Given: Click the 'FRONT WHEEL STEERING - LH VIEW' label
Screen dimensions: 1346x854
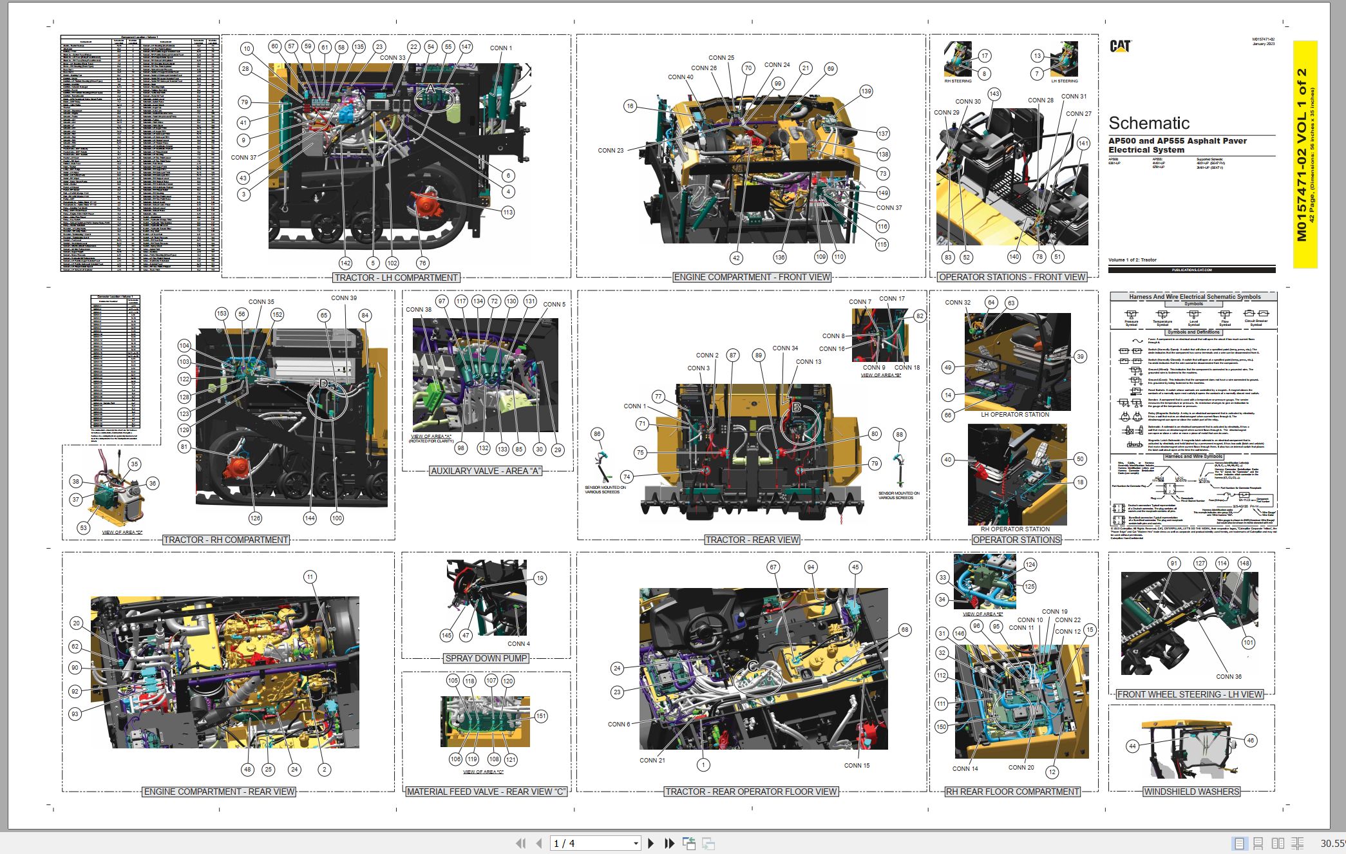Looking at the screenshot, I should (x=1190, y=694).
